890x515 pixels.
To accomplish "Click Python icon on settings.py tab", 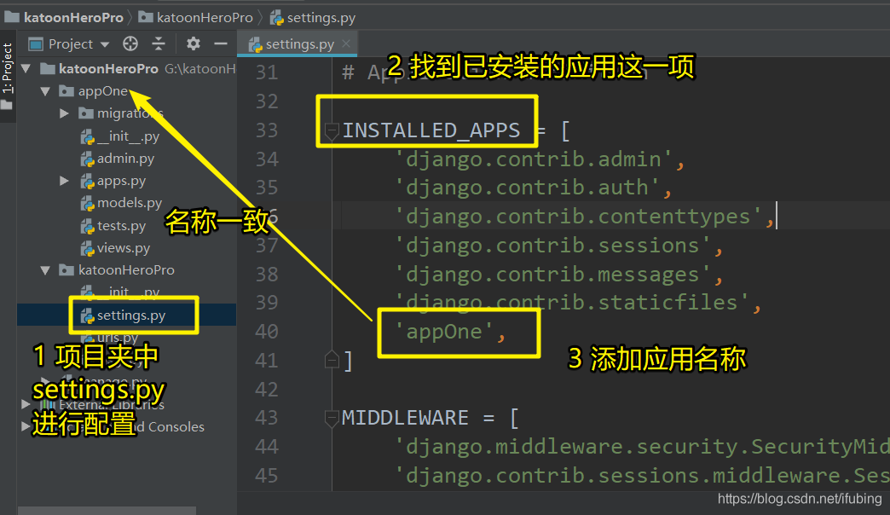I will pos(256,44).
